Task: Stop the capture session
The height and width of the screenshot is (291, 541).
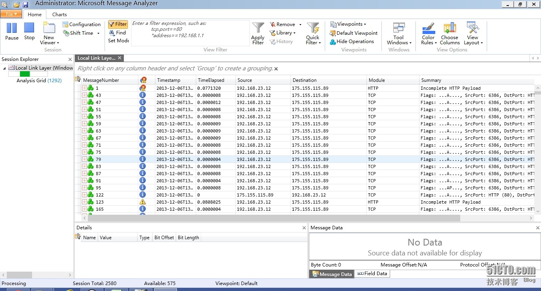Action: [29, 32]
